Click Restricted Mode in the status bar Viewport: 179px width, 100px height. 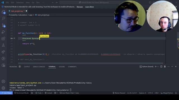(21, 93)
